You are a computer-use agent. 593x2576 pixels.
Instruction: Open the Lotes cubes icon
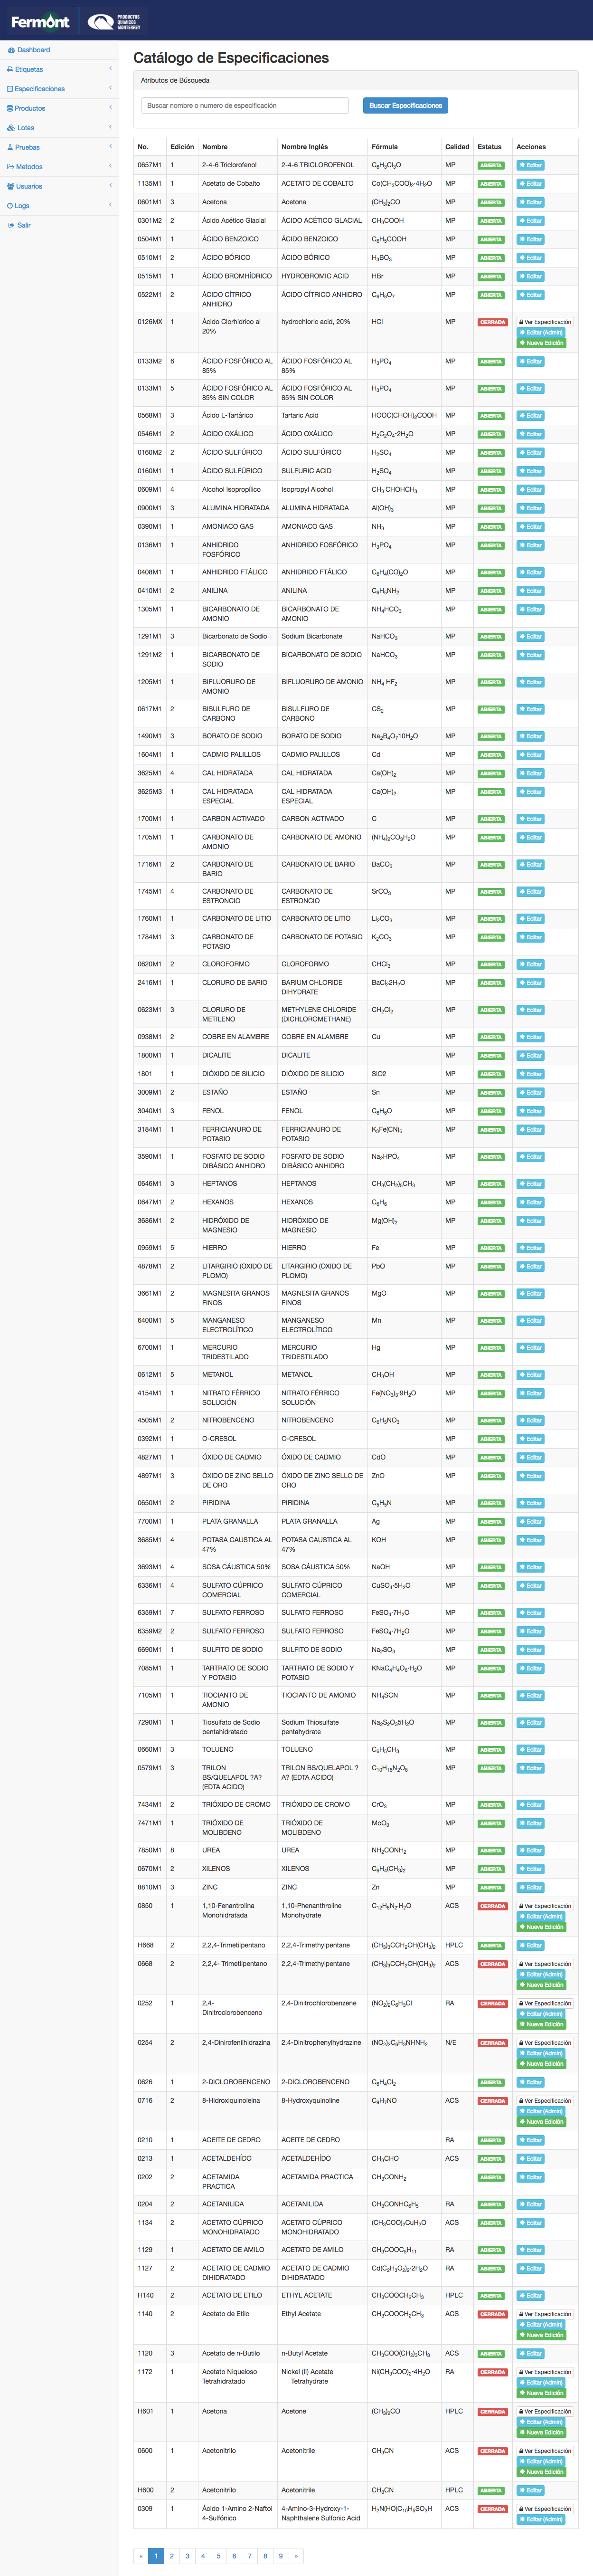click(x=11, y=128)
